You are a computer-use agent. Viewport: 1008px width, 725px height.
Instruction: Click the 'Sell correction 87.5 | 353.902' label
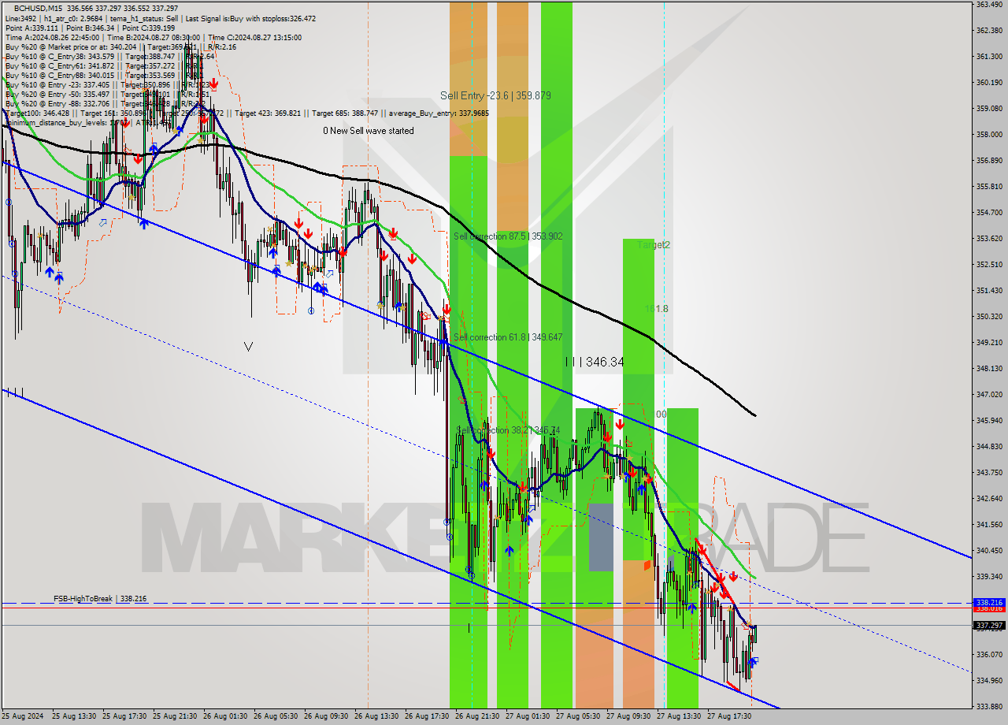coord(508,236)
